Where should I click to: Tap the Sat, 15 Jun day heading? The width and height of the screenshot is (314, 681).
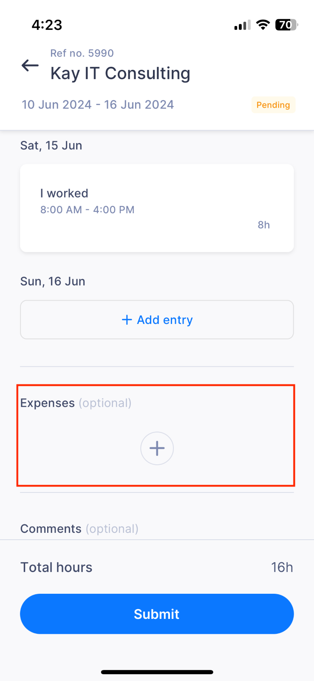tap(51, 146)
